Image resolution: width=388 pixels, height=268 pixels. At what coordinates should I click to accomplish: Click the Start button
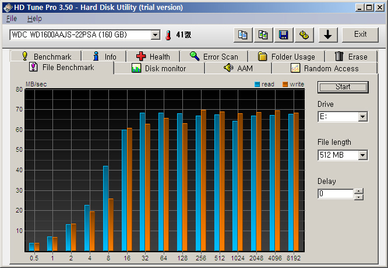coord(343,87)
